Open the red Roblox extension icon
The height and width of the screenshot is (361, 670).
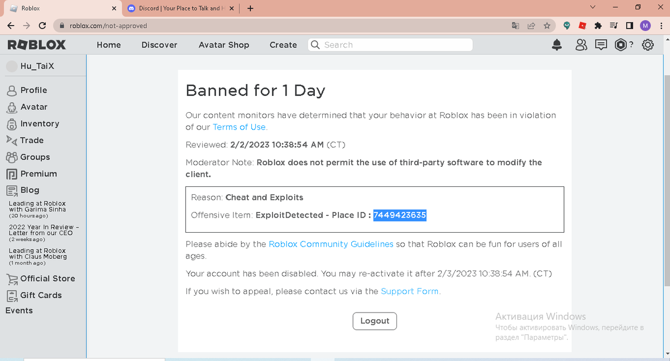[x=582, y=25]
